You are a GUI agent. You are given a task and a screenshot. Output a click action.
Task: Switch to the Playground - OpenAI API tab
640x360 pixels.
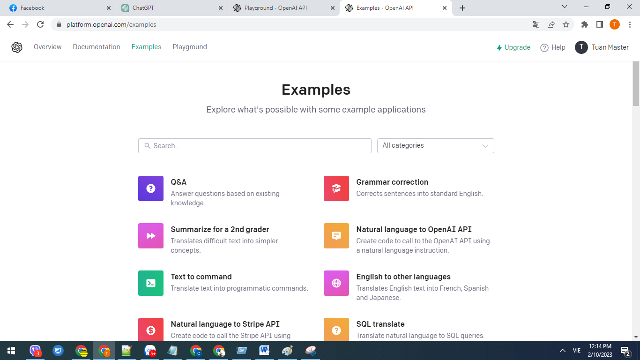tap(284, 8)
